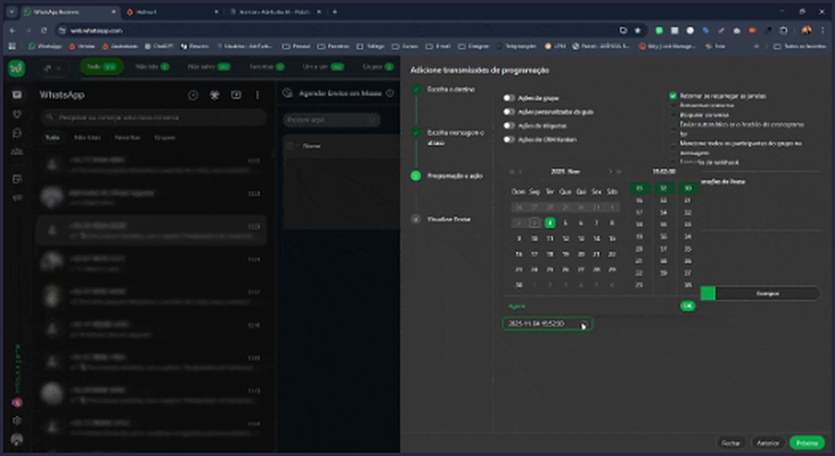Viewport: 835px width, 456px height.
Task: Reload the browser page
Action: (x=44, y=30)
